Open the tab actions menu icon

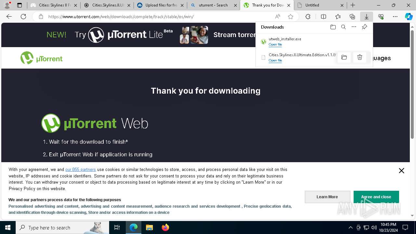coord(19,5)
